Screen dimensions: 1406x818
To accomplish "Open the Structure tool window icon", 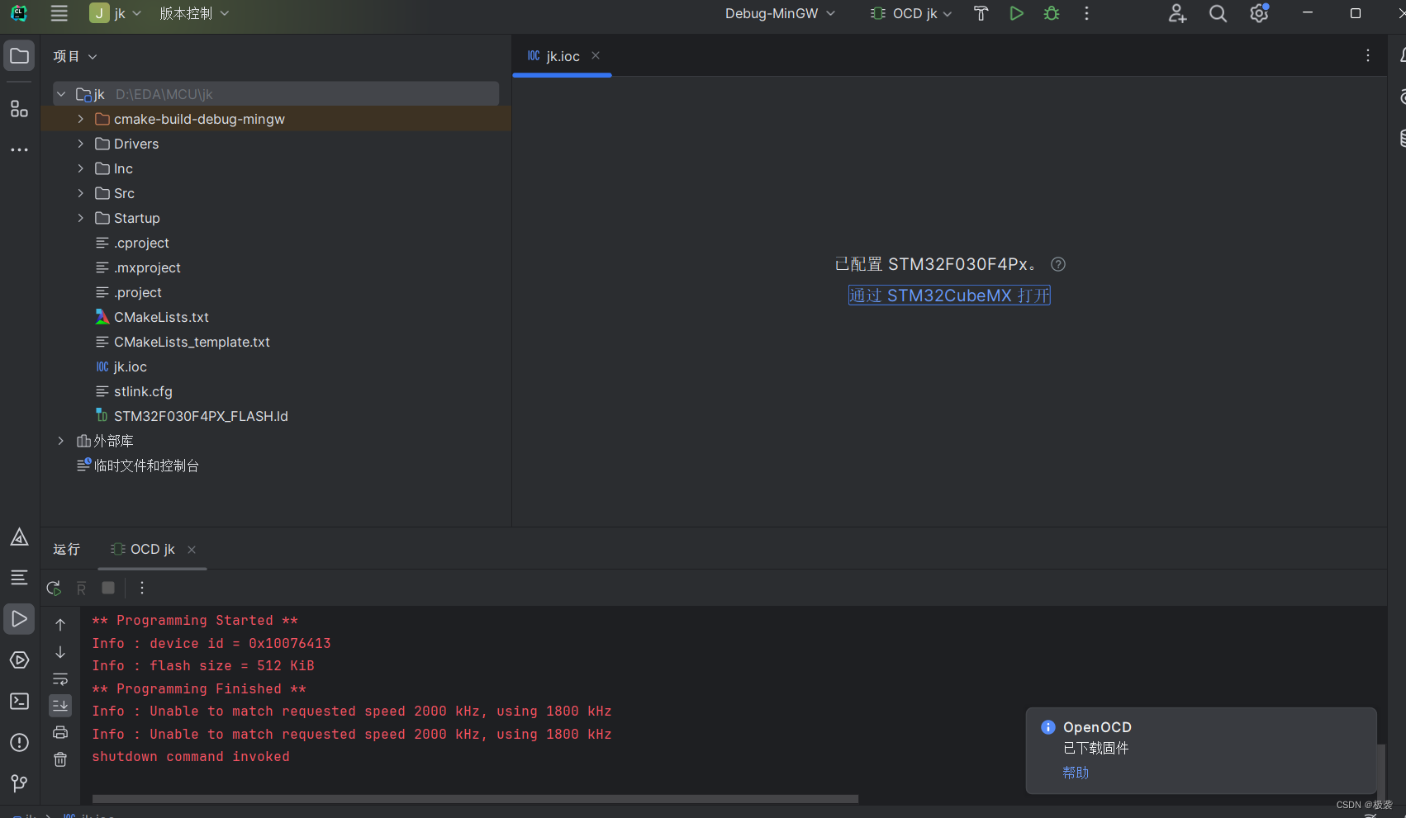I will 19,109.
